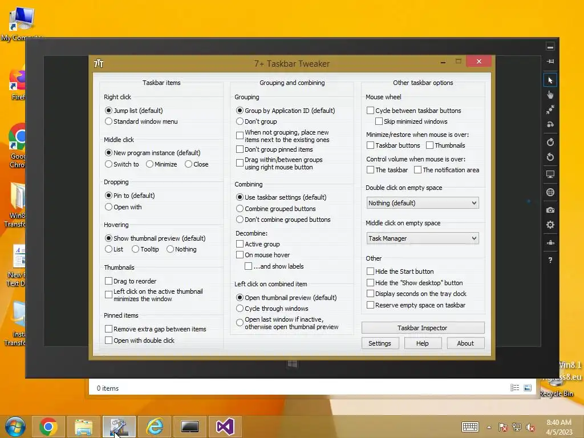This screenshot has height=438, width=584.
Task: Open Tweaker Settings button
Action: pos(380,343)
